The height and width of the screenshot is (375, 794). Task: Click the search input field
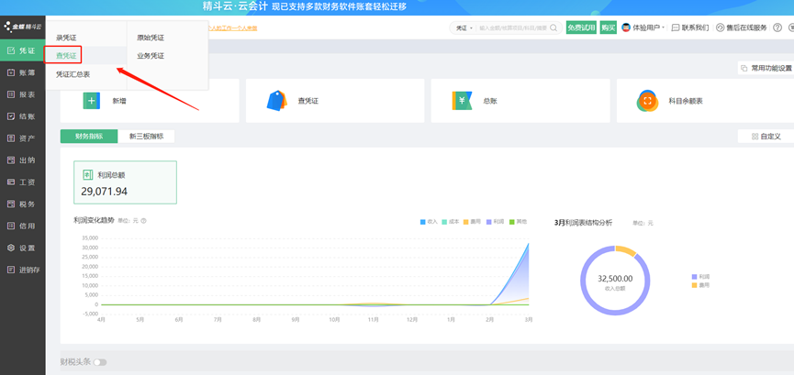513,28
